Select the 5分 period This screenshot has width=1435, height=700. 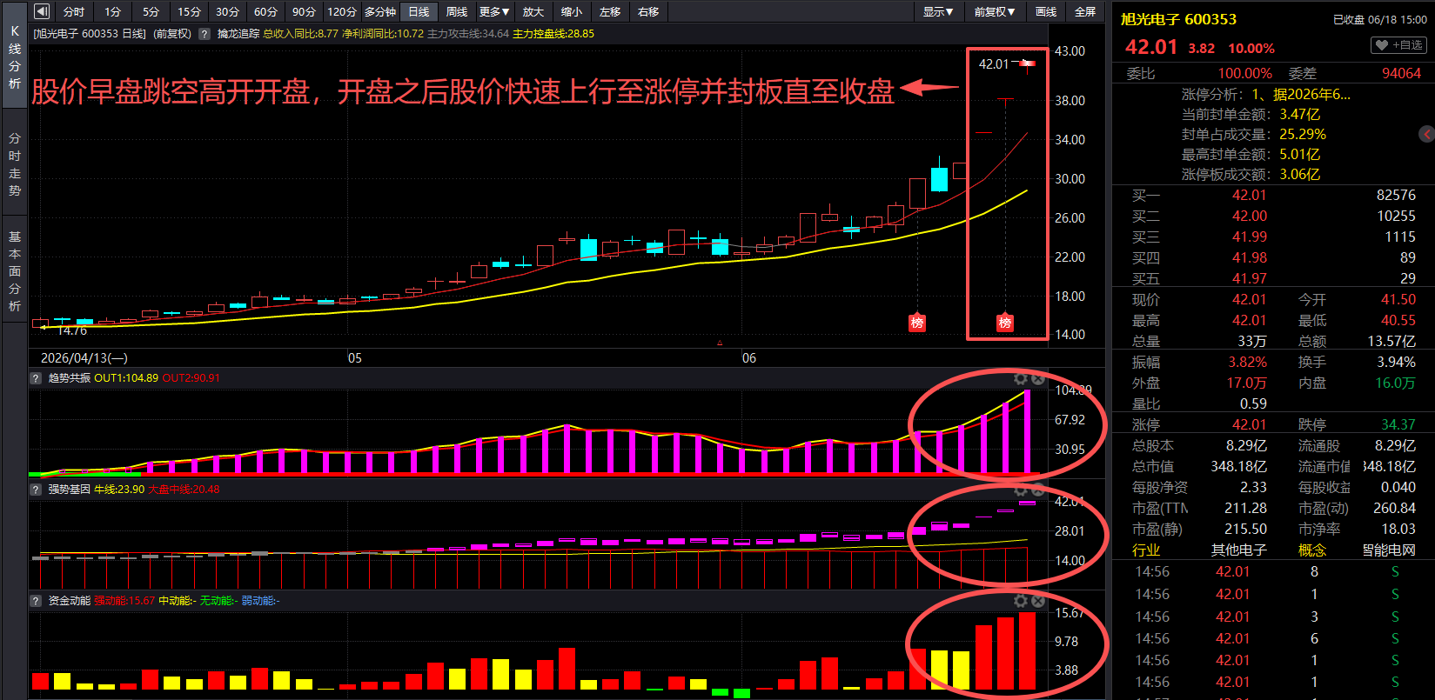coord(151,11)
